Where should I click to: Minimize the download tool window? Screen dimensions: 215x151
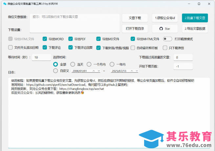pos(189,4)
